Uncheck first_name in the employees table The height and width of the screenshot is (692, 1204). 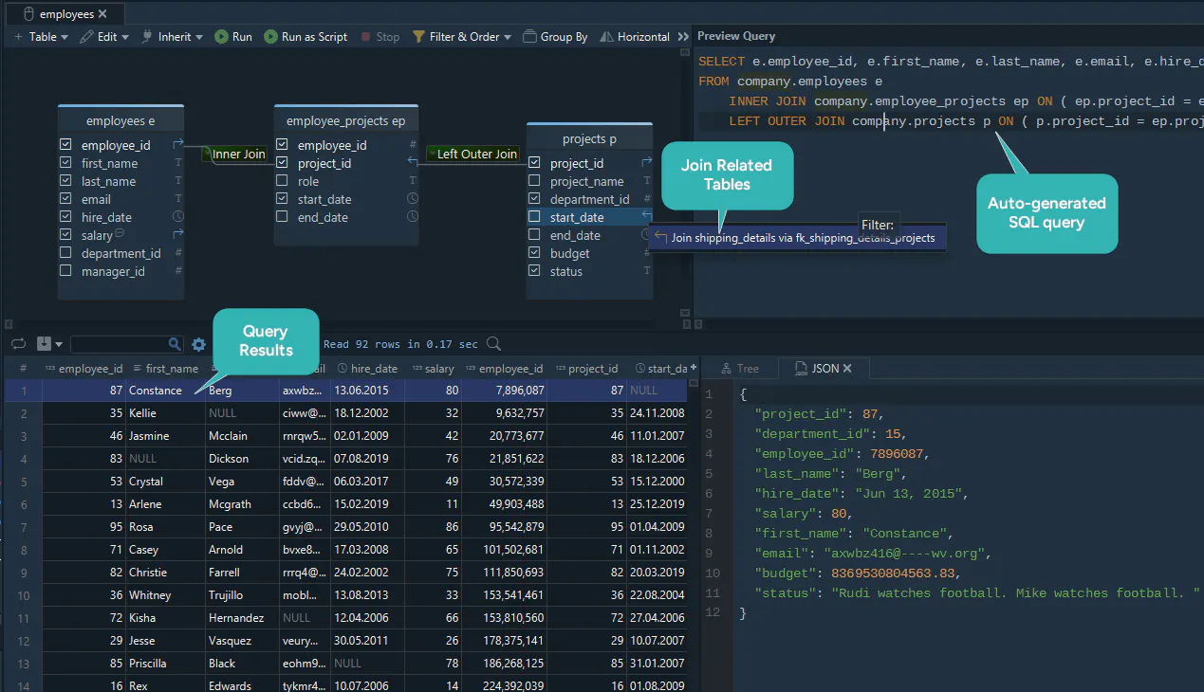point(65,163)
